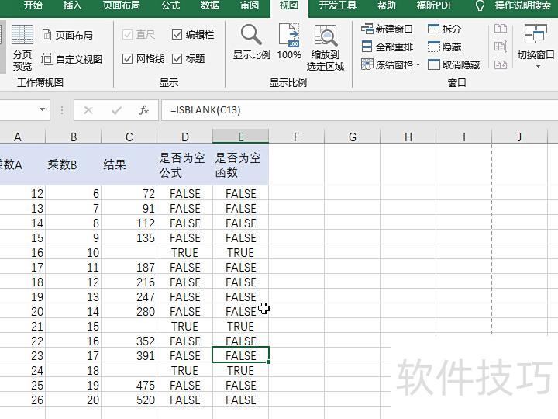
Task: Select column G header
Action: coord(353,137)
